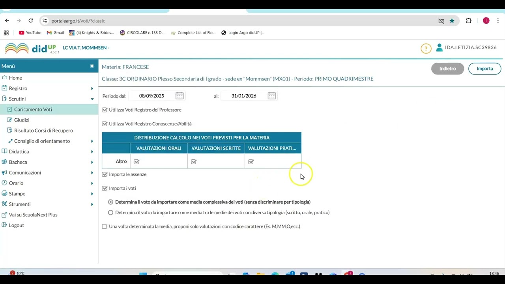Expand the Didattica menu arrow
This screenshot has height=284, width=505.
(92, 151)
